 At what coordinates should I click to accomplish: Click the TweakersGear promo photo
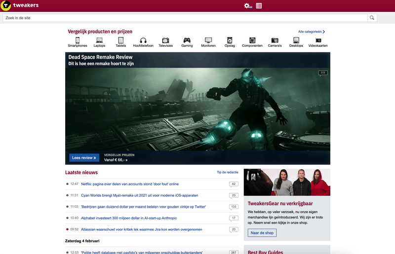pos(287,182)
